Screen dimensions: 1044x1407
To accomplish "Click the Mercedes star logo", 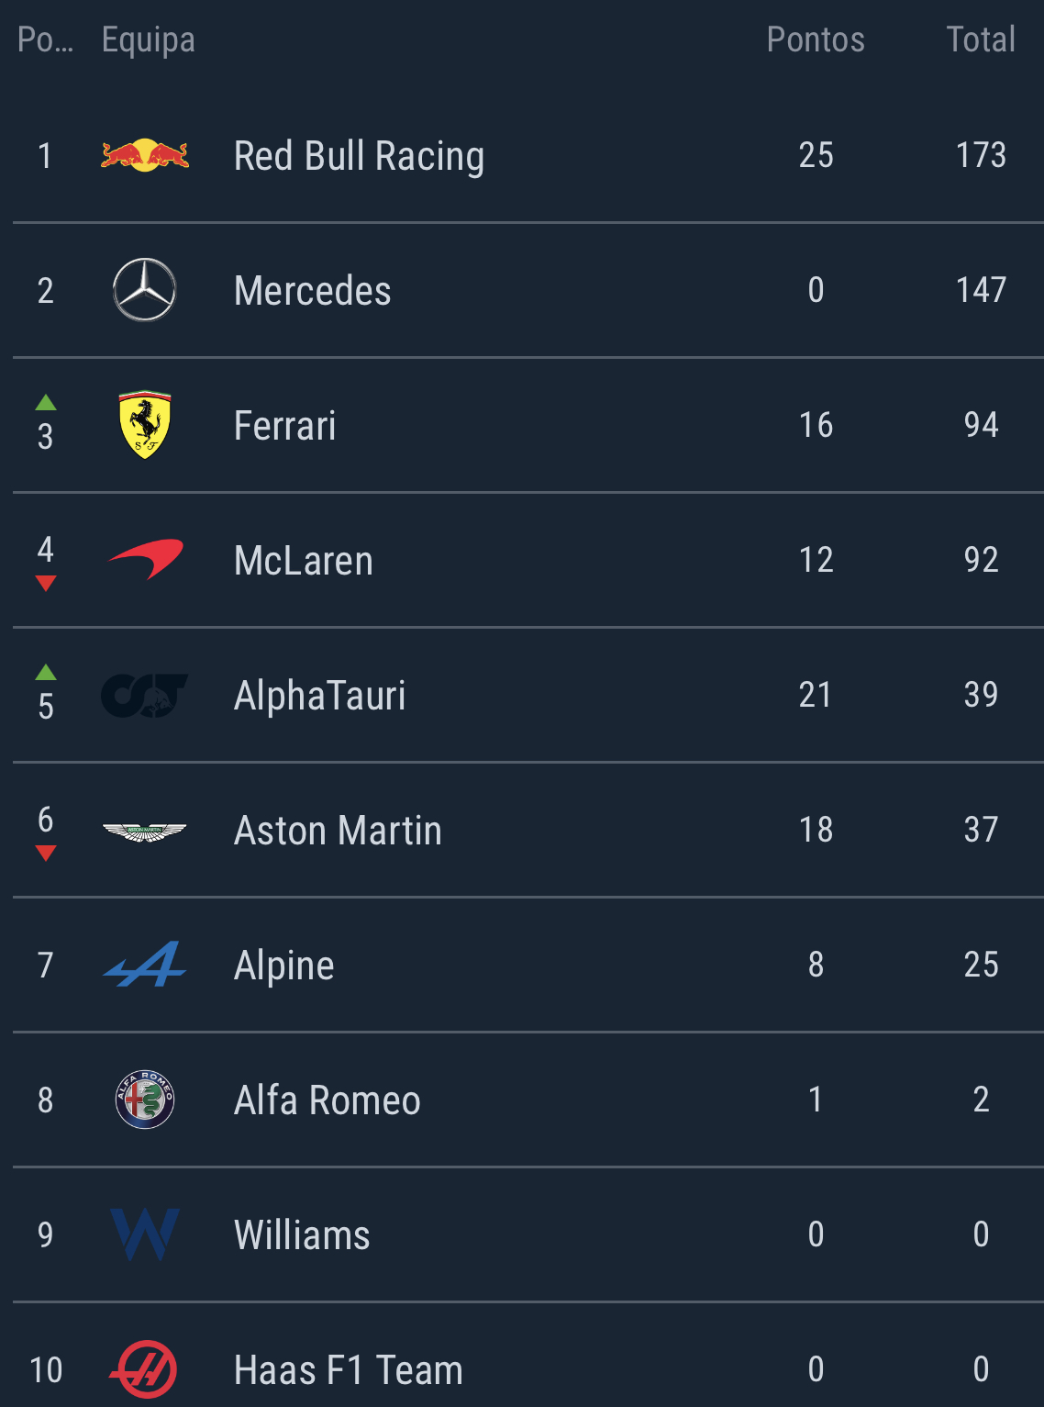I will pos(145,290).
